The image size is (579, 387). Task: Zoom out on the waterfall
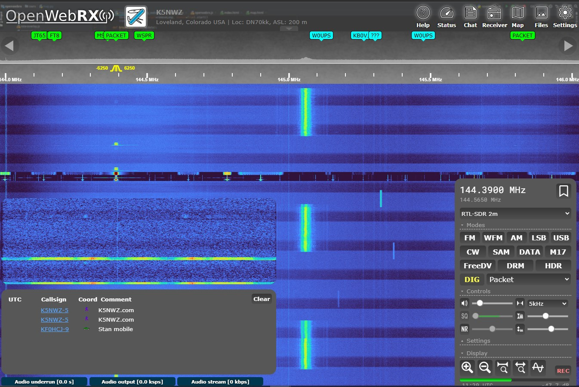(x=485, y=367)
